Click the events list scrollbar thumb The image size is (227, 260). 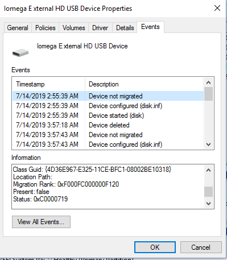click(208, 94)
